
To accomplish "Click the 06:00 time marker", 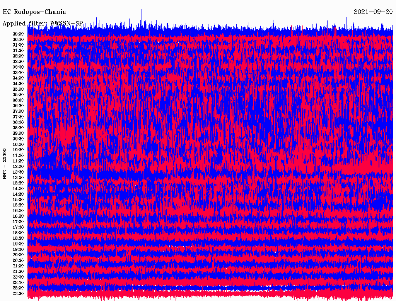I will coord(18,100).
